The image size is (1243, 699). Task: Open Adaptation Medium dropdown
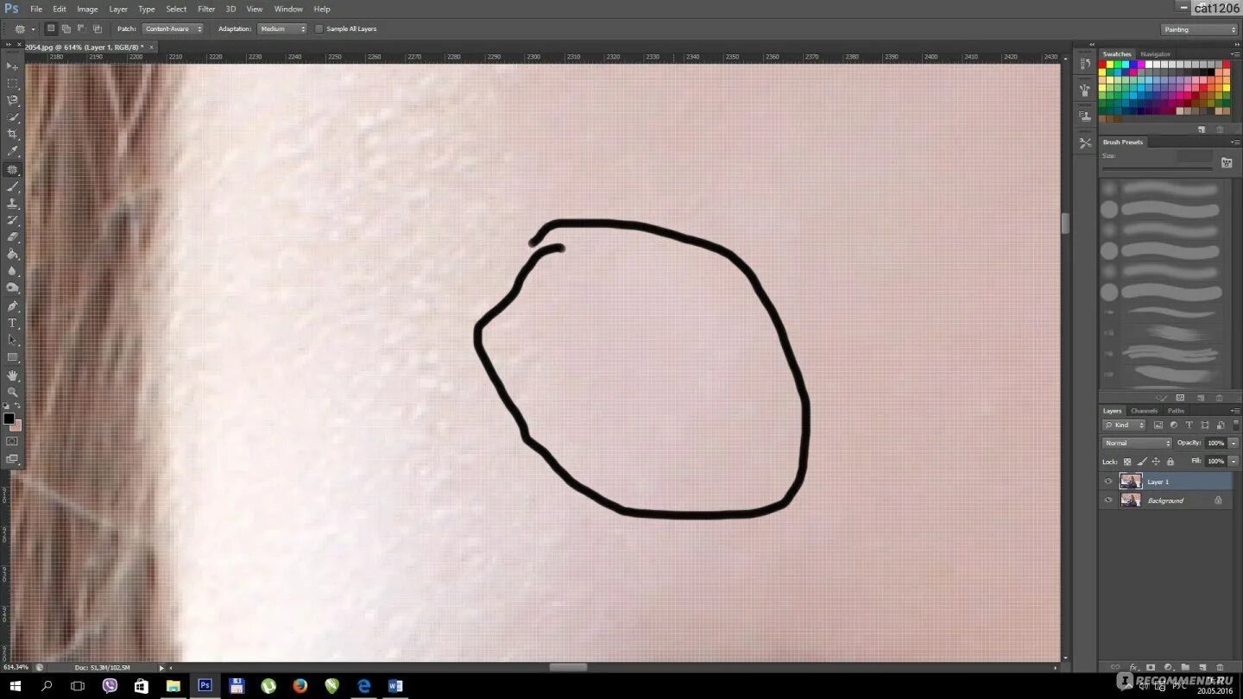(x=281, y=28)
